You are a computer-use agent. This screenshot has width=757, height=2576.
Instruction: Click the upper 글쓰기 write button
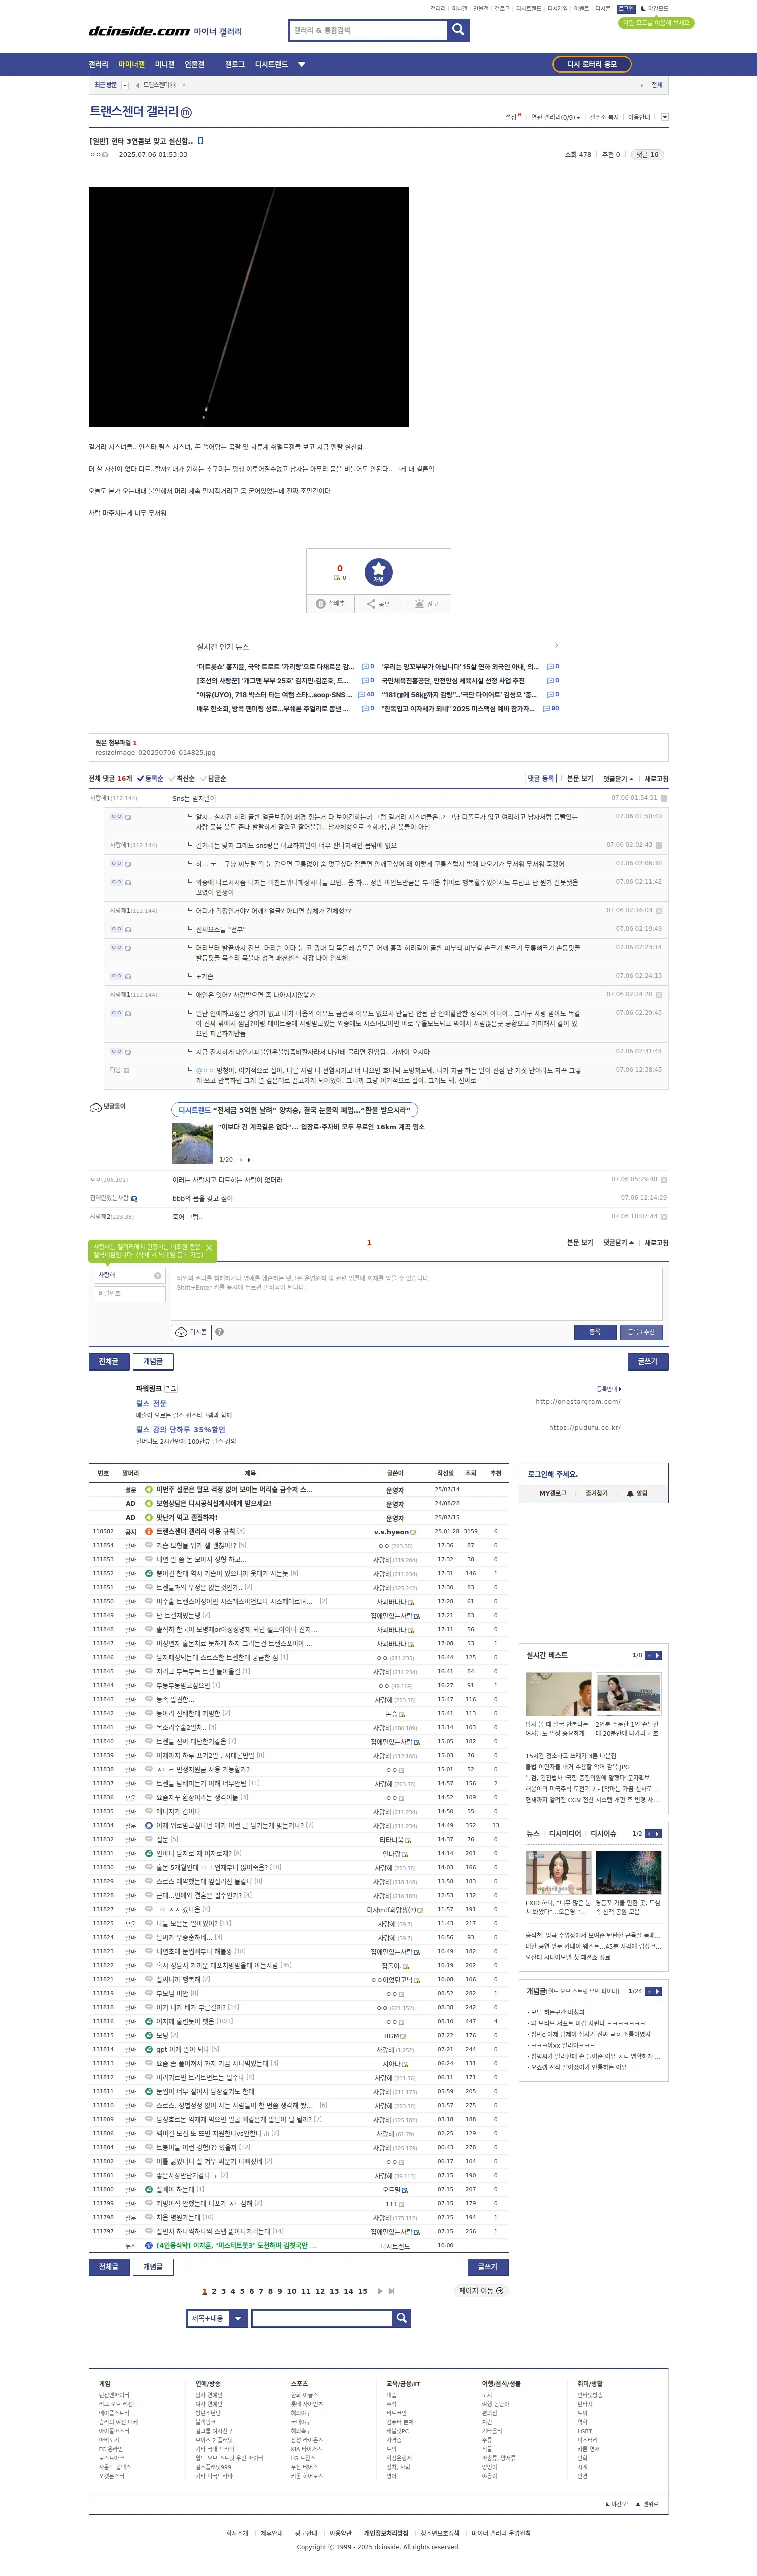click(648, 1362)
